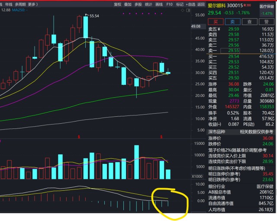Toggle 复权 price adjustment mode
The width and height of the screenshot is (277, 221).
pos(118,4)
